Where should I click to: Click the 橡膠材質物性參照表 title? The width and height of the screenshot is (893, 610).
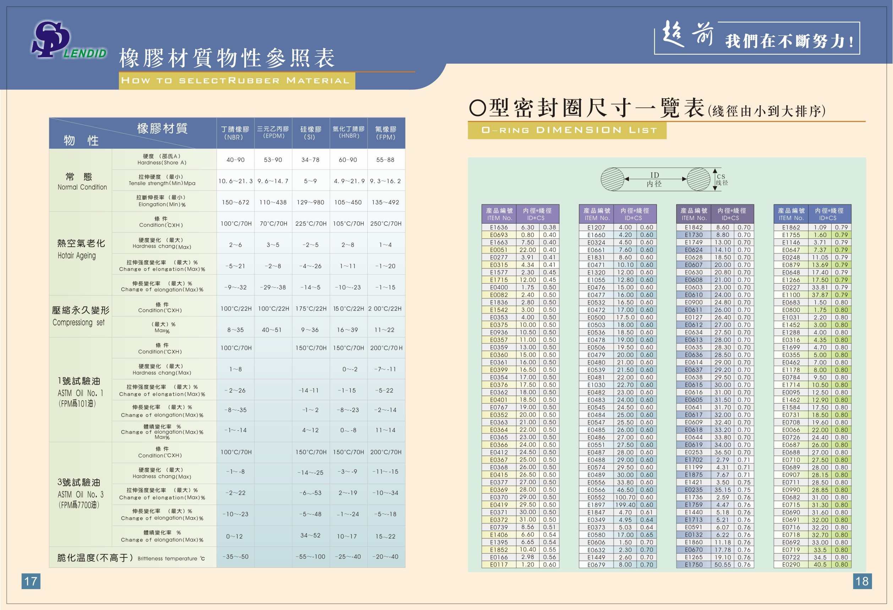pyautogui.click(x=227, y=59)
